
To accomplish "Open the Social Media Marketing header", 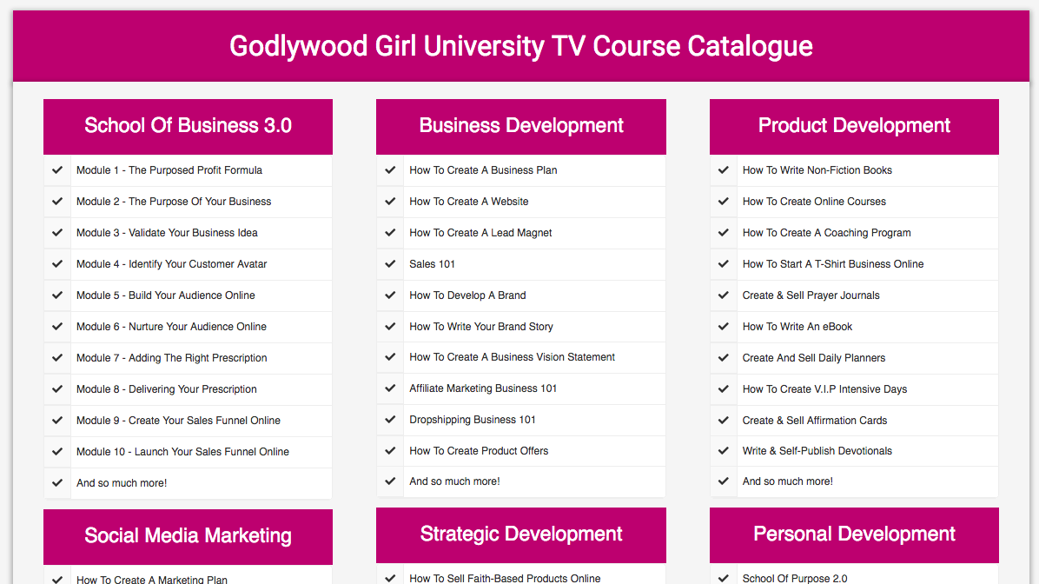I will (x=188, y=535).
